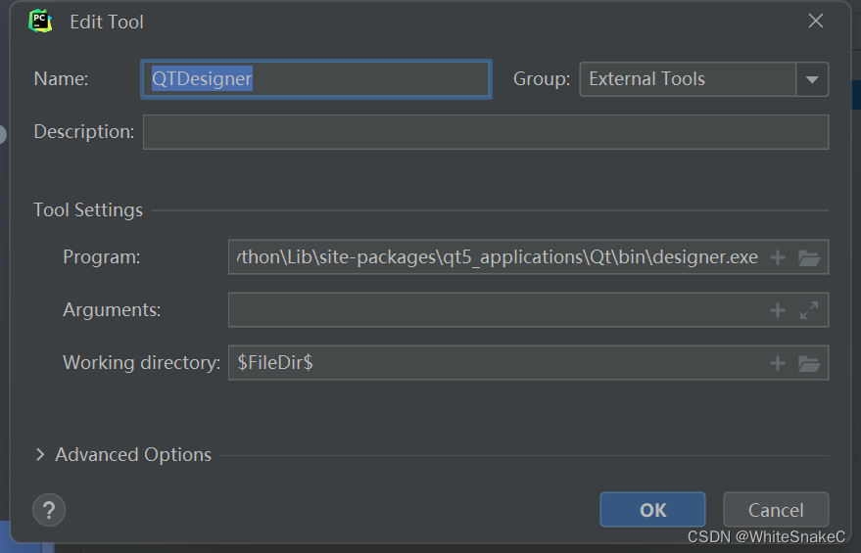Open help with the question mark button
Viewport: 861px width, 553px height.
click(x=49, y=510)
